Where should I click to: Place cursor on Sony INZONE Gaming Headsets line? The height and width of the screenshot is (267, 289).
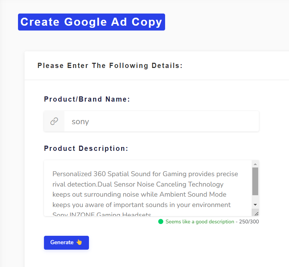102,214
